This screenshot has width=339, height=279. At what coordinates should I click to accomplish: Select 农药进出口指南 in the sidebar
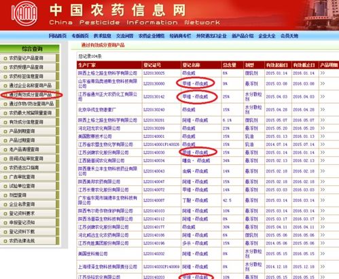[x=24, y=168]
